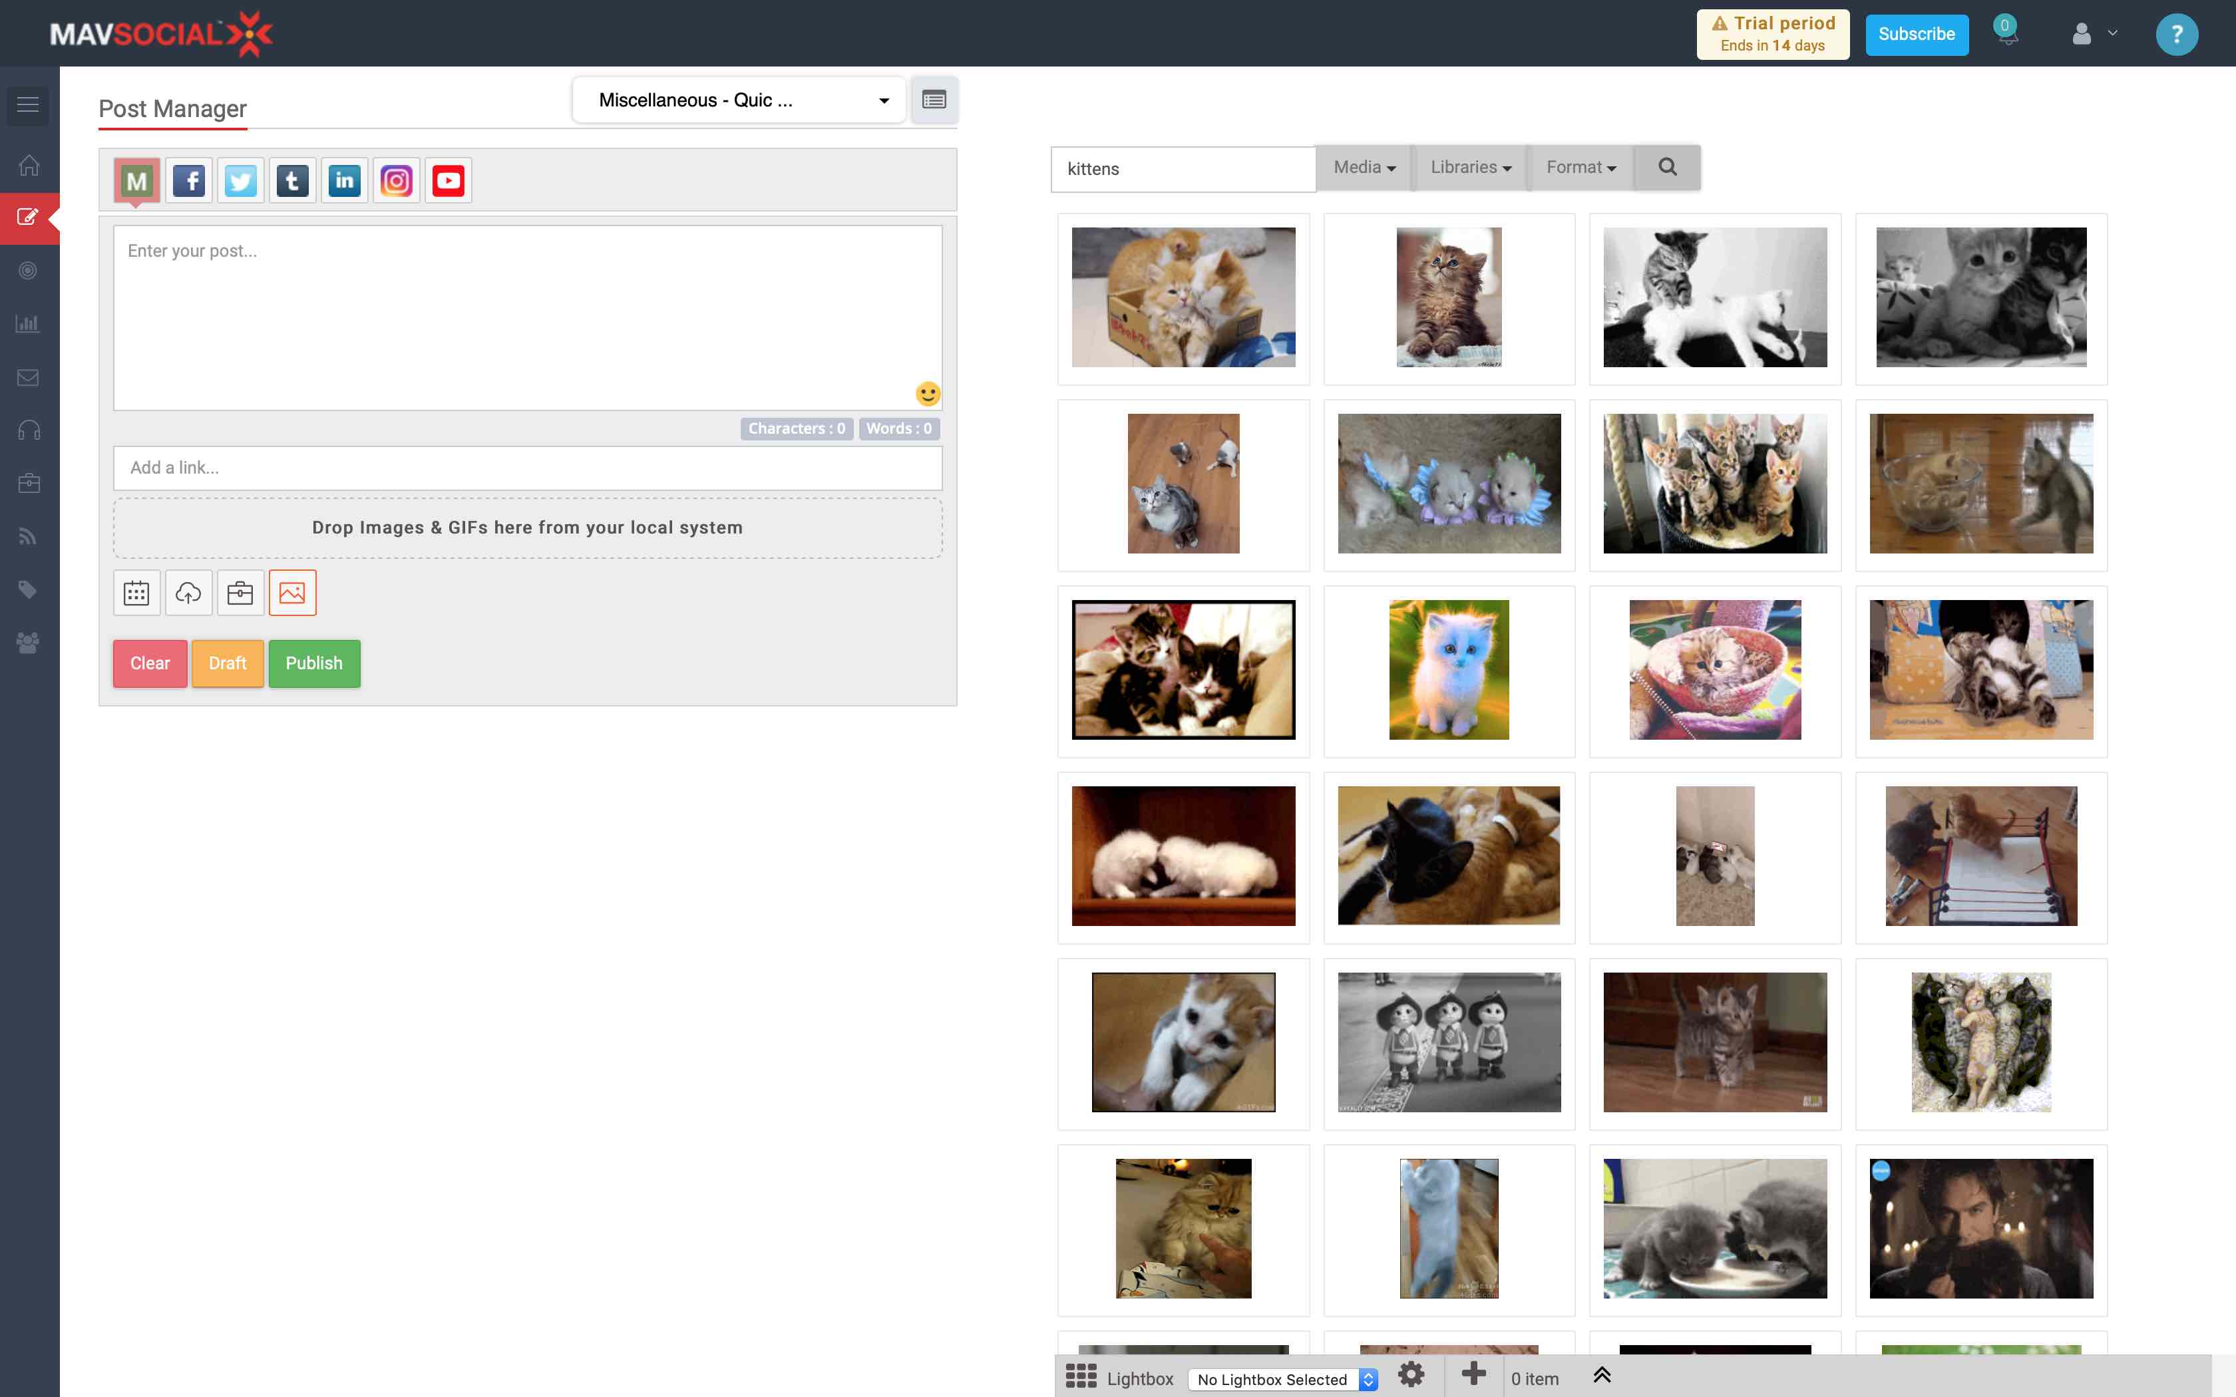This screenshot has height=1397, width=2236.
Task: Open the emoji picker smiley
Action: click(x=928, y=394)
